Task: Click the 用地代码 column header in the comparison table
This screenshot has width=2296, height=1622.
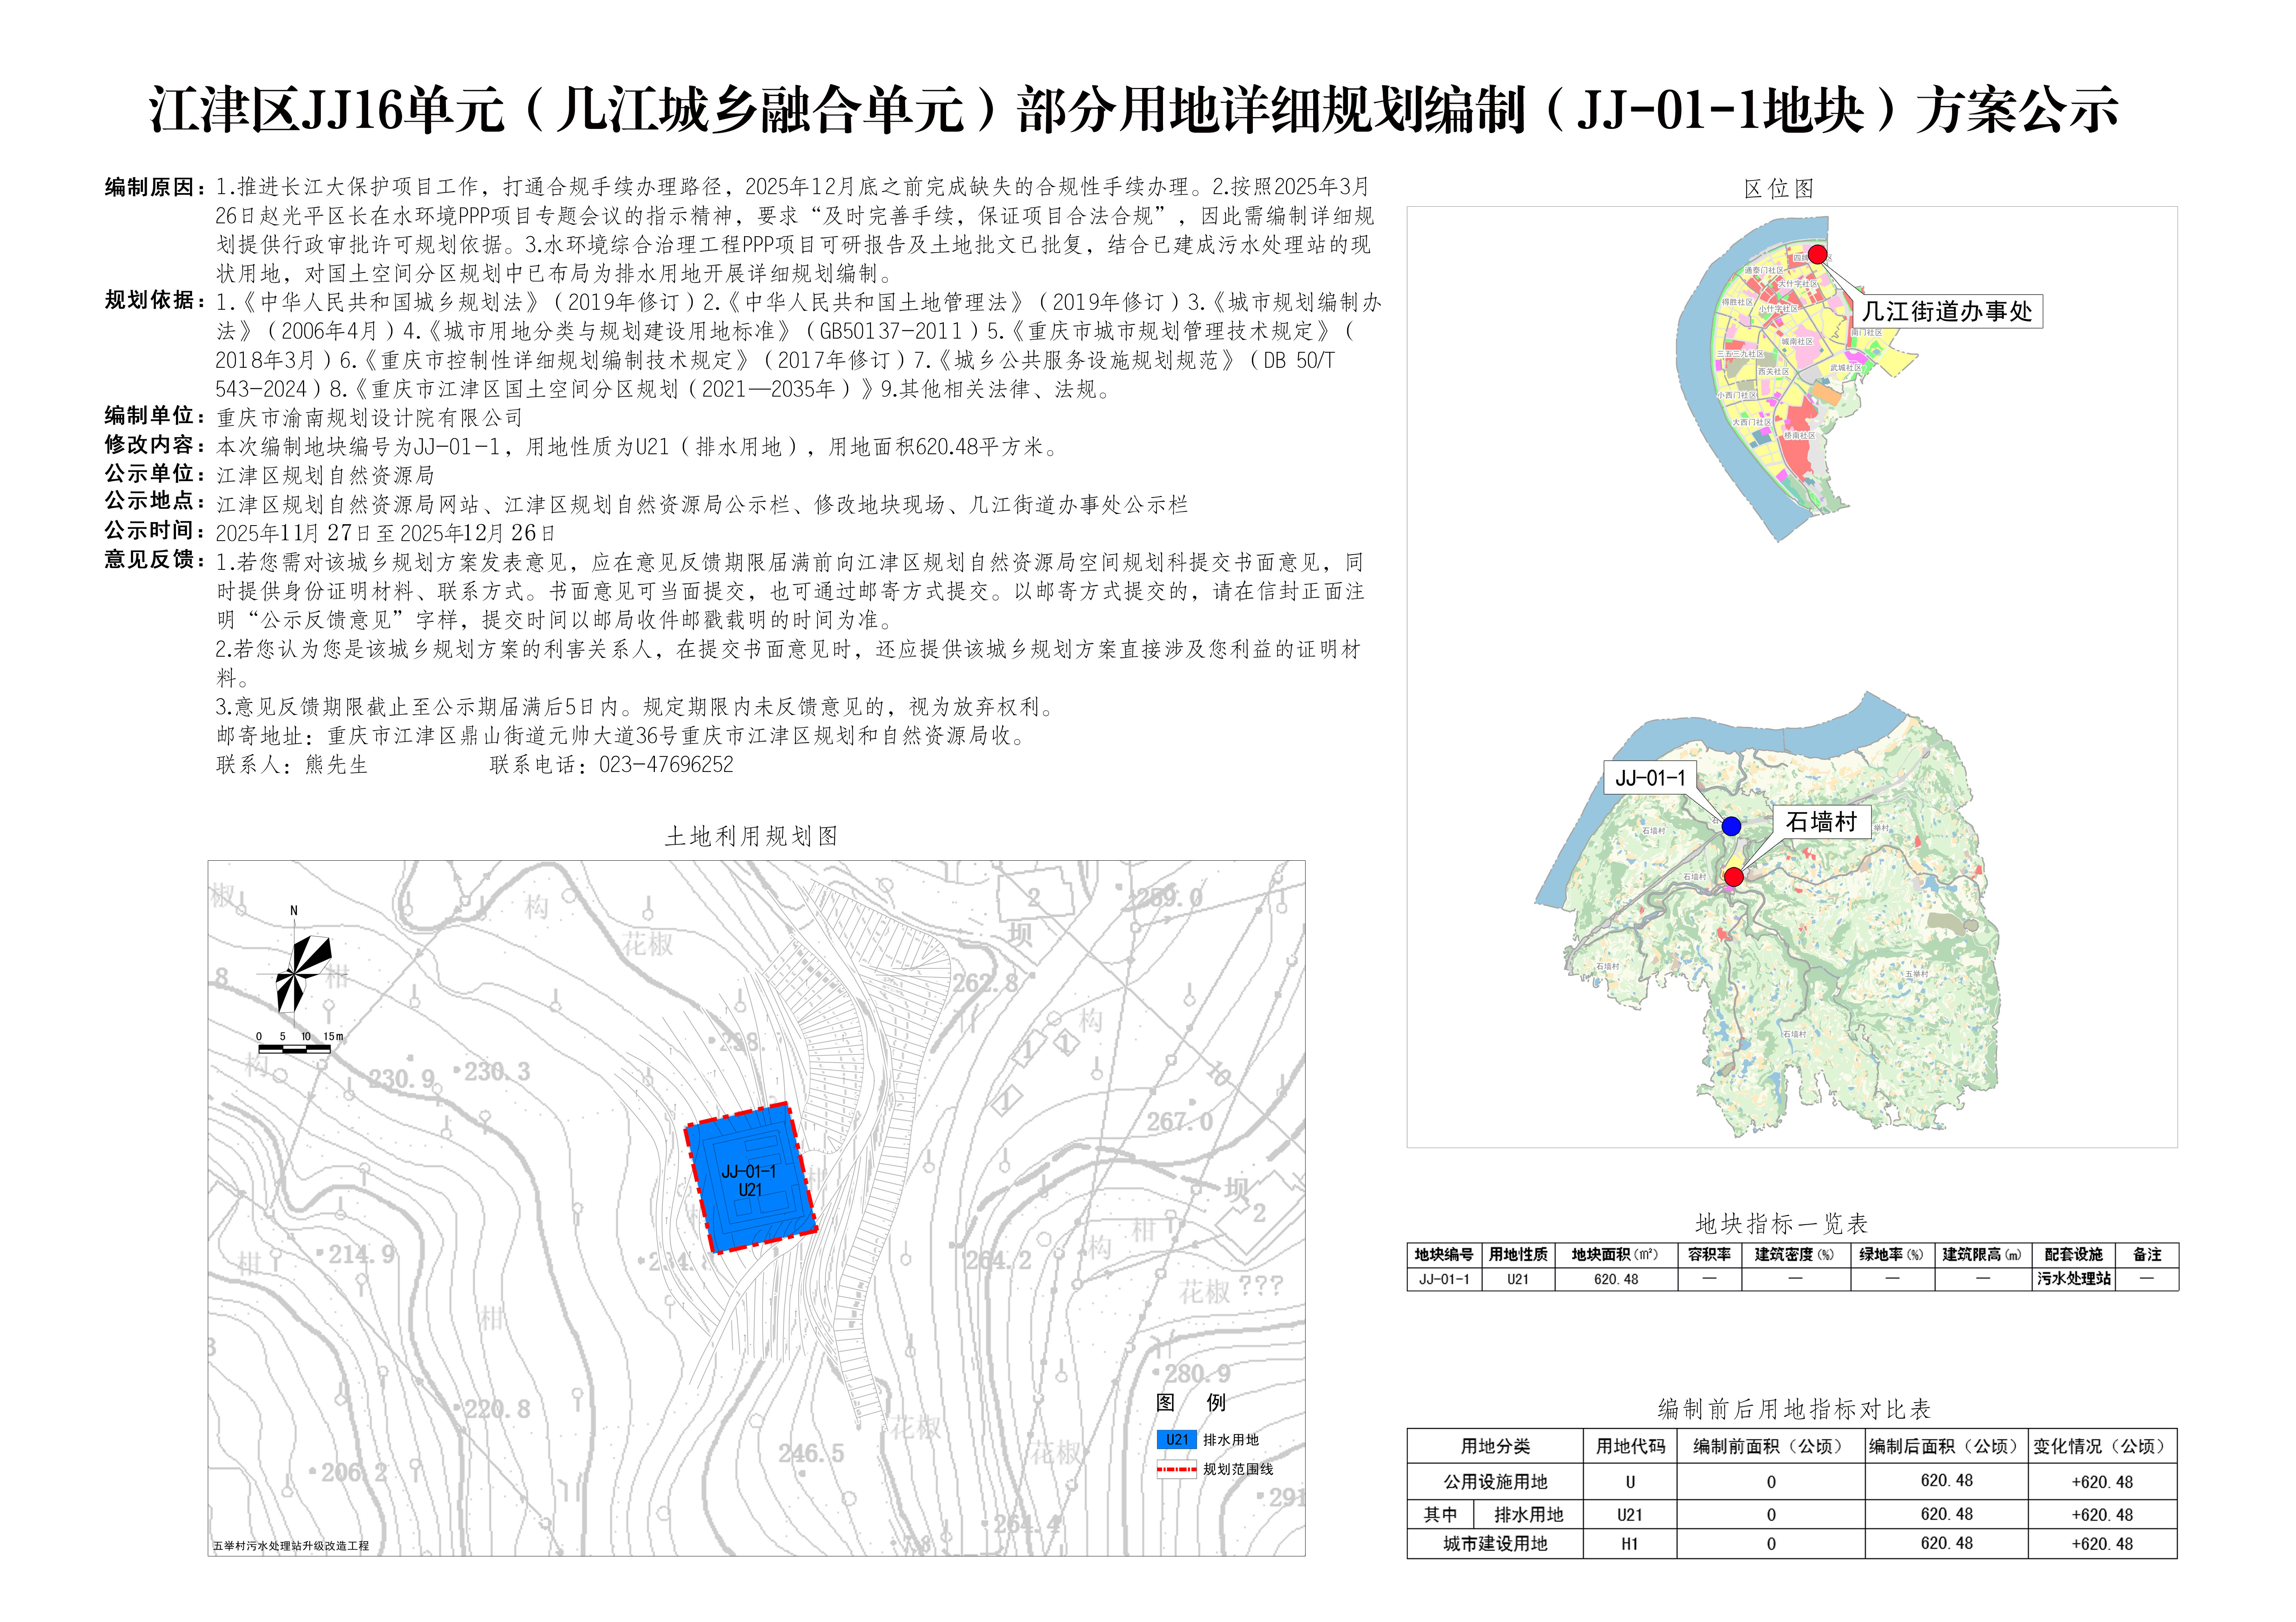Action: [x=1630, y=1446]
